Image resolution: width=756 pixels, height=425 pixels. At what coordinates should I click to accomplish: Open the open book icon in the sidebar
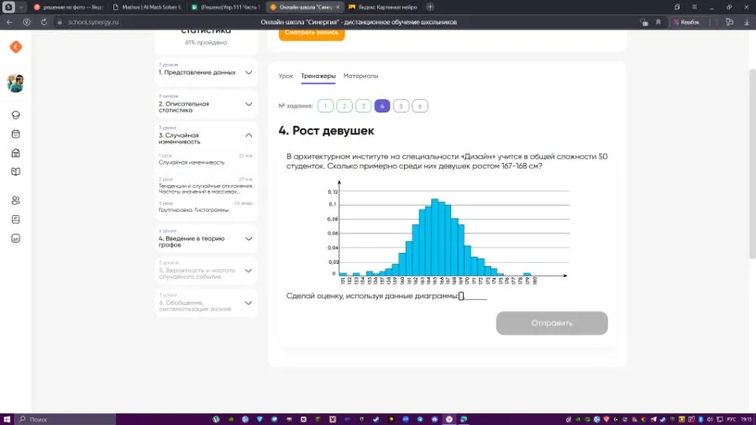[x=16, y=171]
